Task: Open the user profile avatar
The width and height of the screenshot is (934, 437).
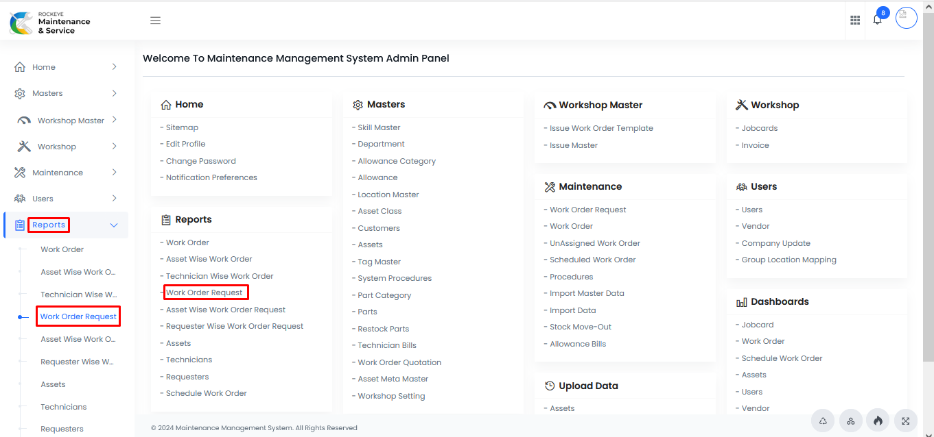Action: 907,18
